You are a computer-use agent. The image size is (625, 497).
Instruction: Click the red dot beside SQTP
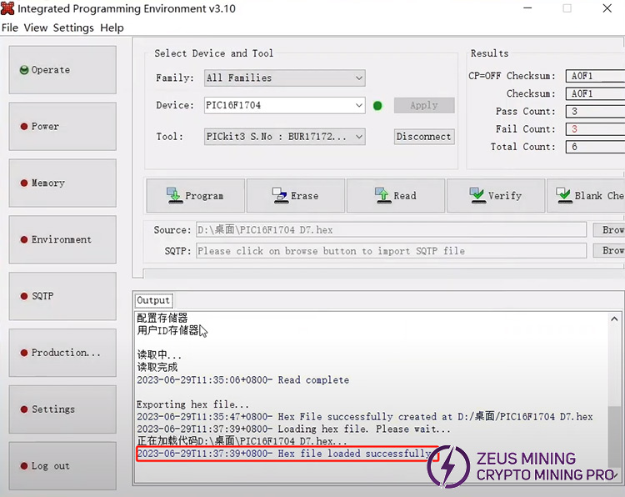pyautogui.click(x=24, y=296)
